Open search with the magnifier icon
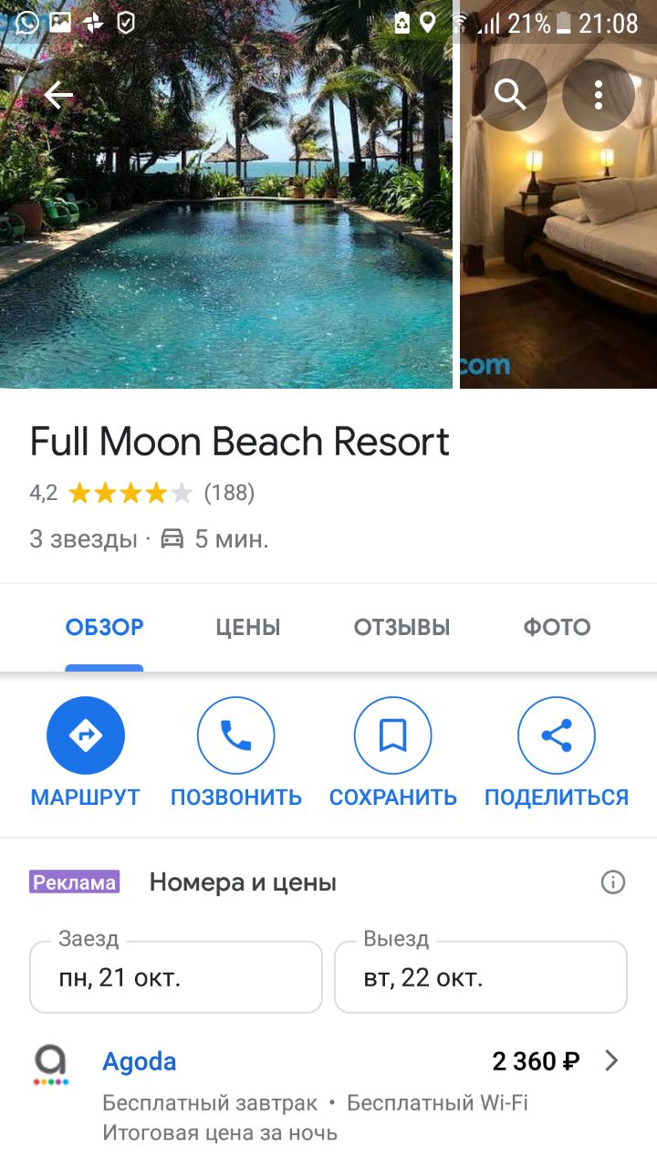Screen dimensions: 657x1168 point(510,94)
